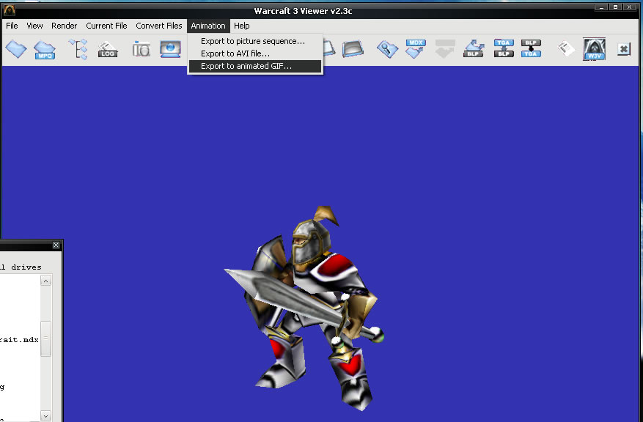Convert BLP to TGA icon

(531, 48)
